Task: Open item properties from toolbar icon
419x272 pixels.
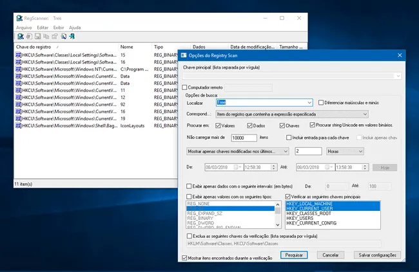Action: click(x=55, y=36)
